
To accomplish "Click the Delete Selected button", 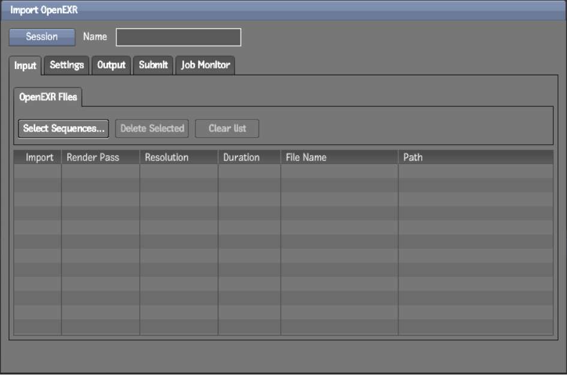I will 152,129.
